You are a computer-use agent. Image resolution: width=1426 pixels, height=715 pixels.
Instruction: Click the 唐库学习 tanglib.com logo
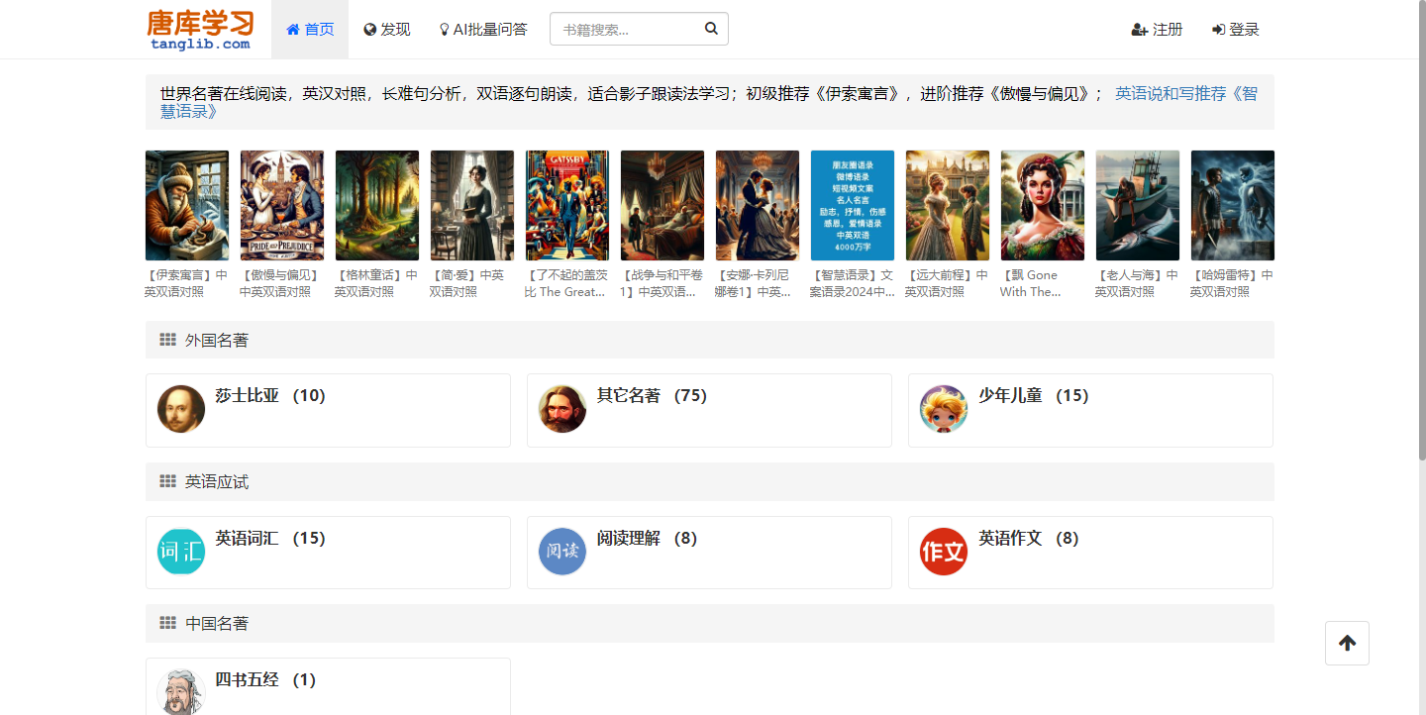tap(201, 30)
